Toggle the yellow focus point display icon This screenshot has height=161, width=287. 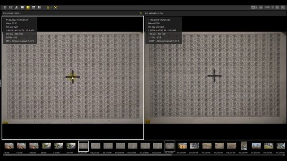[x=48, y=7]
